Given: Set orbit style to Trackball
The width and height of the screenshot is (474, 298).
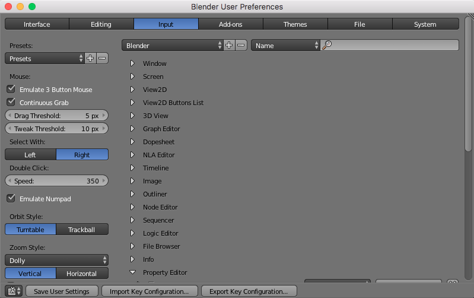Looking at the screenshot, I should click(82, 229).
